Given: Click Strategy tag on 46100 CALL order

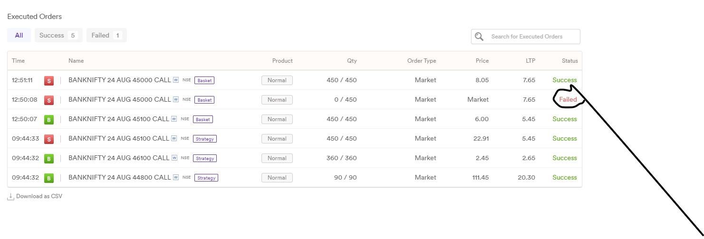Looking at the screenshot, I should (x=205, y=158).
